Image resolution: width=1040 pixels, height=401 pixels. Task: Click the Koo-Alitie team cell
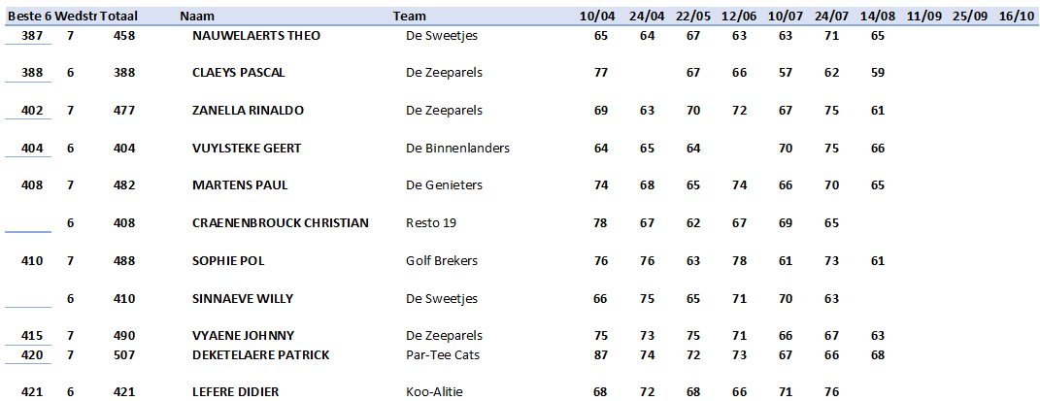(x=434, y=392)
